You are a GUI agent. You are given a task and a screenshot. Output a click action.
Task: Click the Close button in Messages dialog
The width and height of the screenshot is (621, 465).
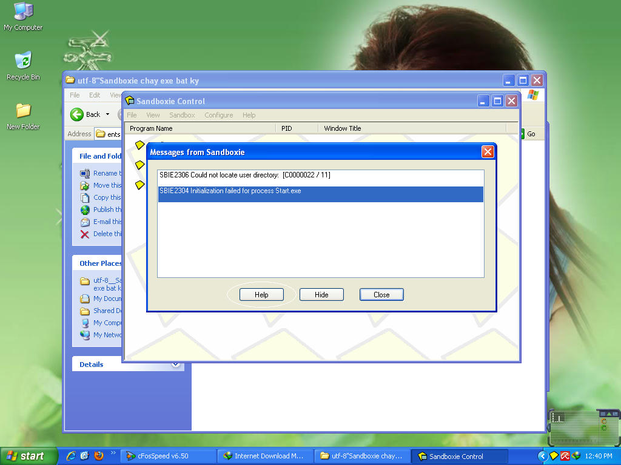click(x=381, y=295)
